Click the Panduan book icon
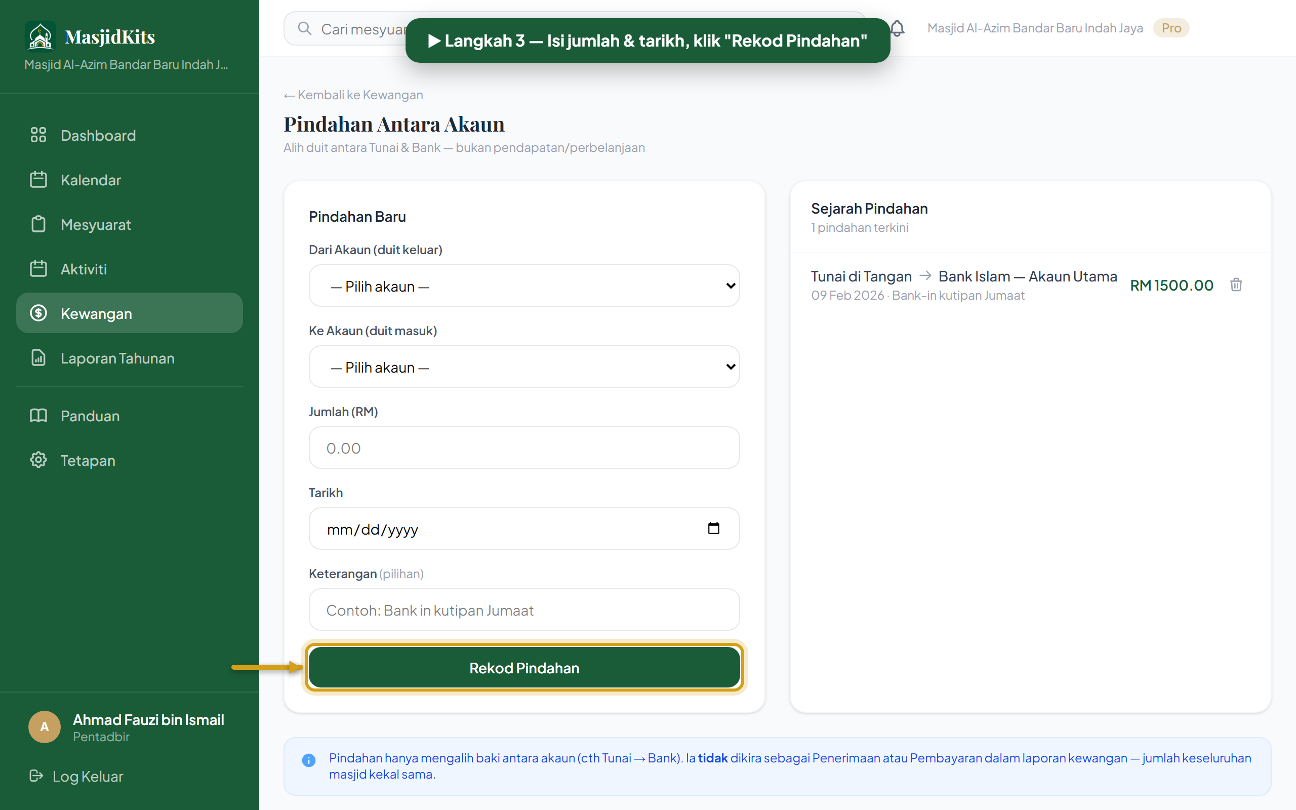This screenshot has height=810, width=1296. (38, 415)
